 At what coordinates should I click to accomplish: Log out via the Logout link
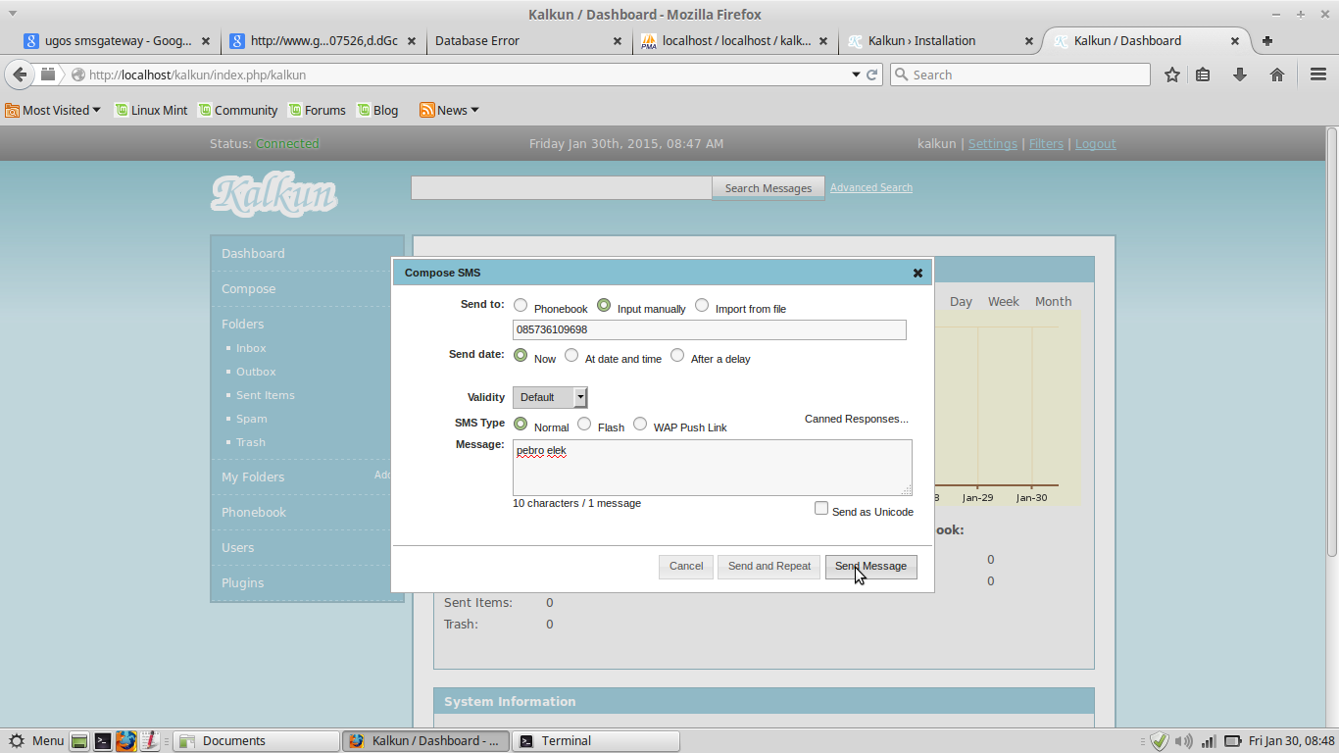click(1096, 144)
